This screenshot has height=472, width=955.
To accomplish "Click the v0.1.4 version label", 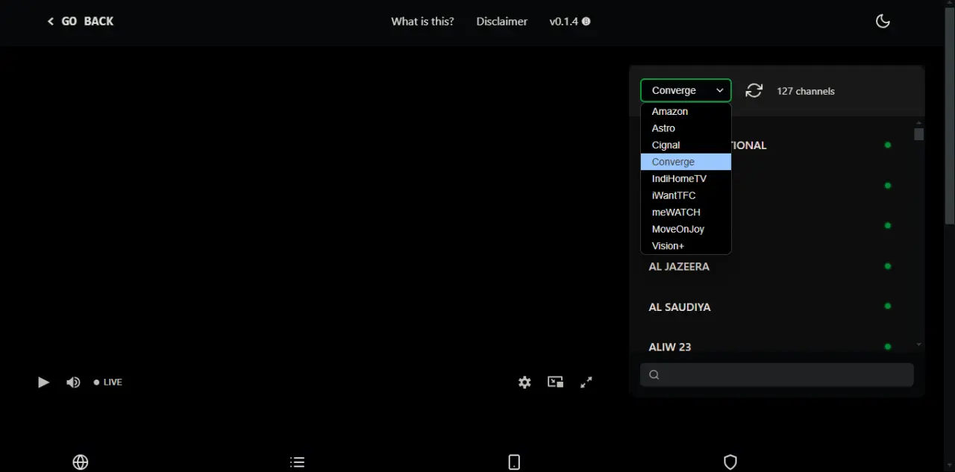I will [564, 22].
